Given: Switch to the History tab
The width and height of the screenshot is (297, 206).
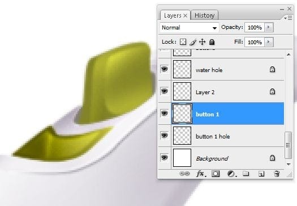Looking at the screenshot, I should pos(205,15).
